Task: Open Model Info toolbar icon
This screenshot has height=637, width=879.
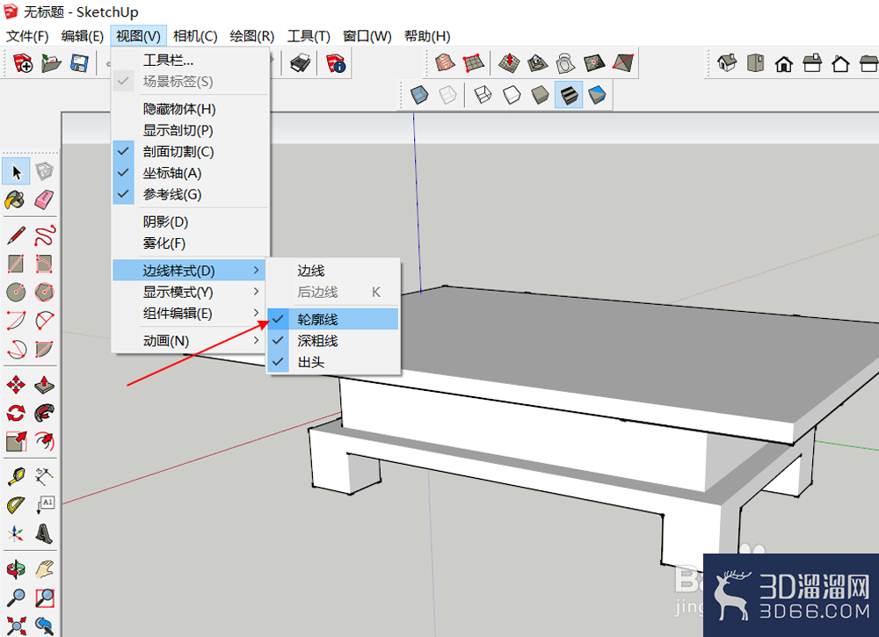Action: tap(336, 62)
